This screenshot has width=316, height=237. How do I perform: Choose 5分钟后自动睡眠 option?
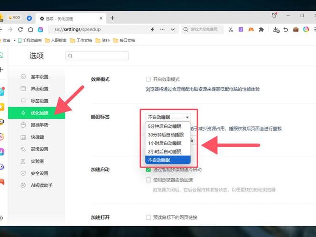pos(168,126)
